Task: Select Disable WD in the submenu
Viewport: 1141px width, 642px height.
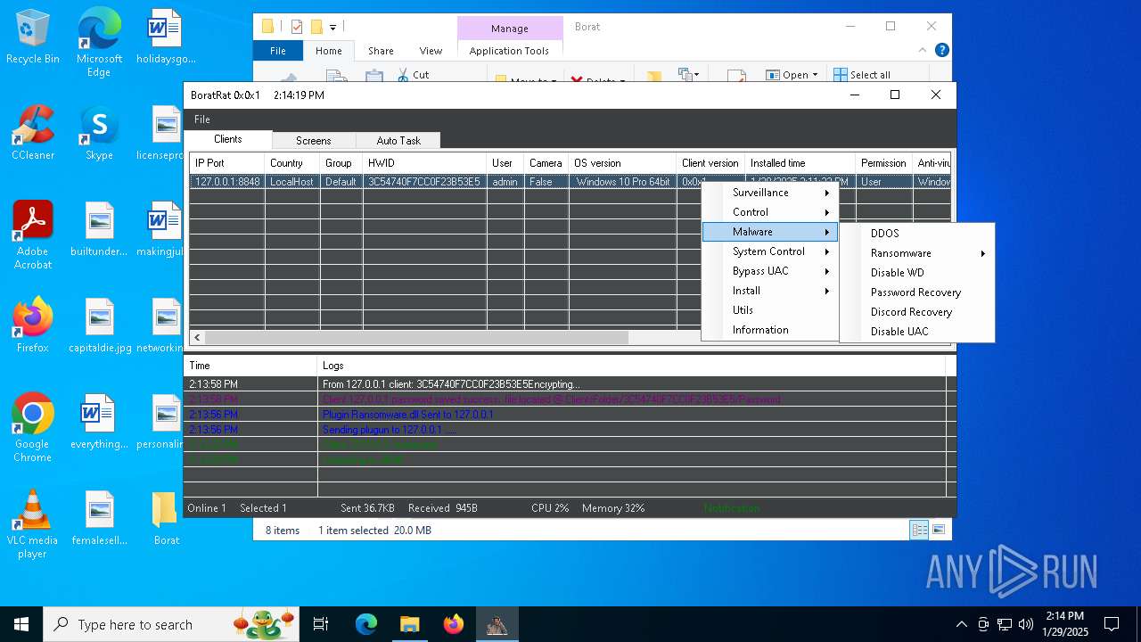Action: 917,273
